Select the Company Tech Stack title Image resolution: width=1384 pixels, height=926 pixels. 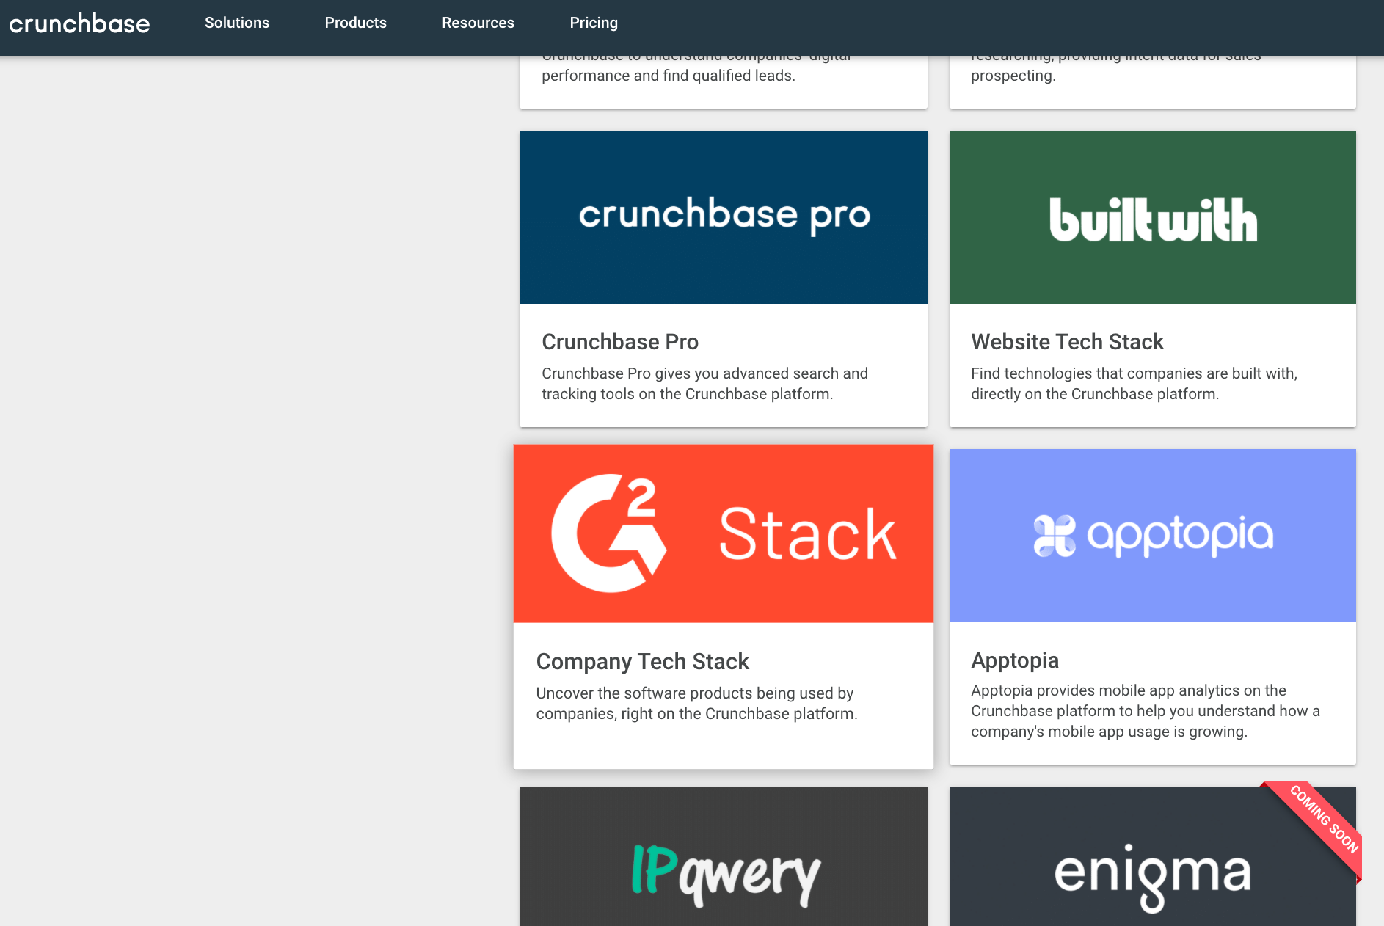[x=643, y=662]
